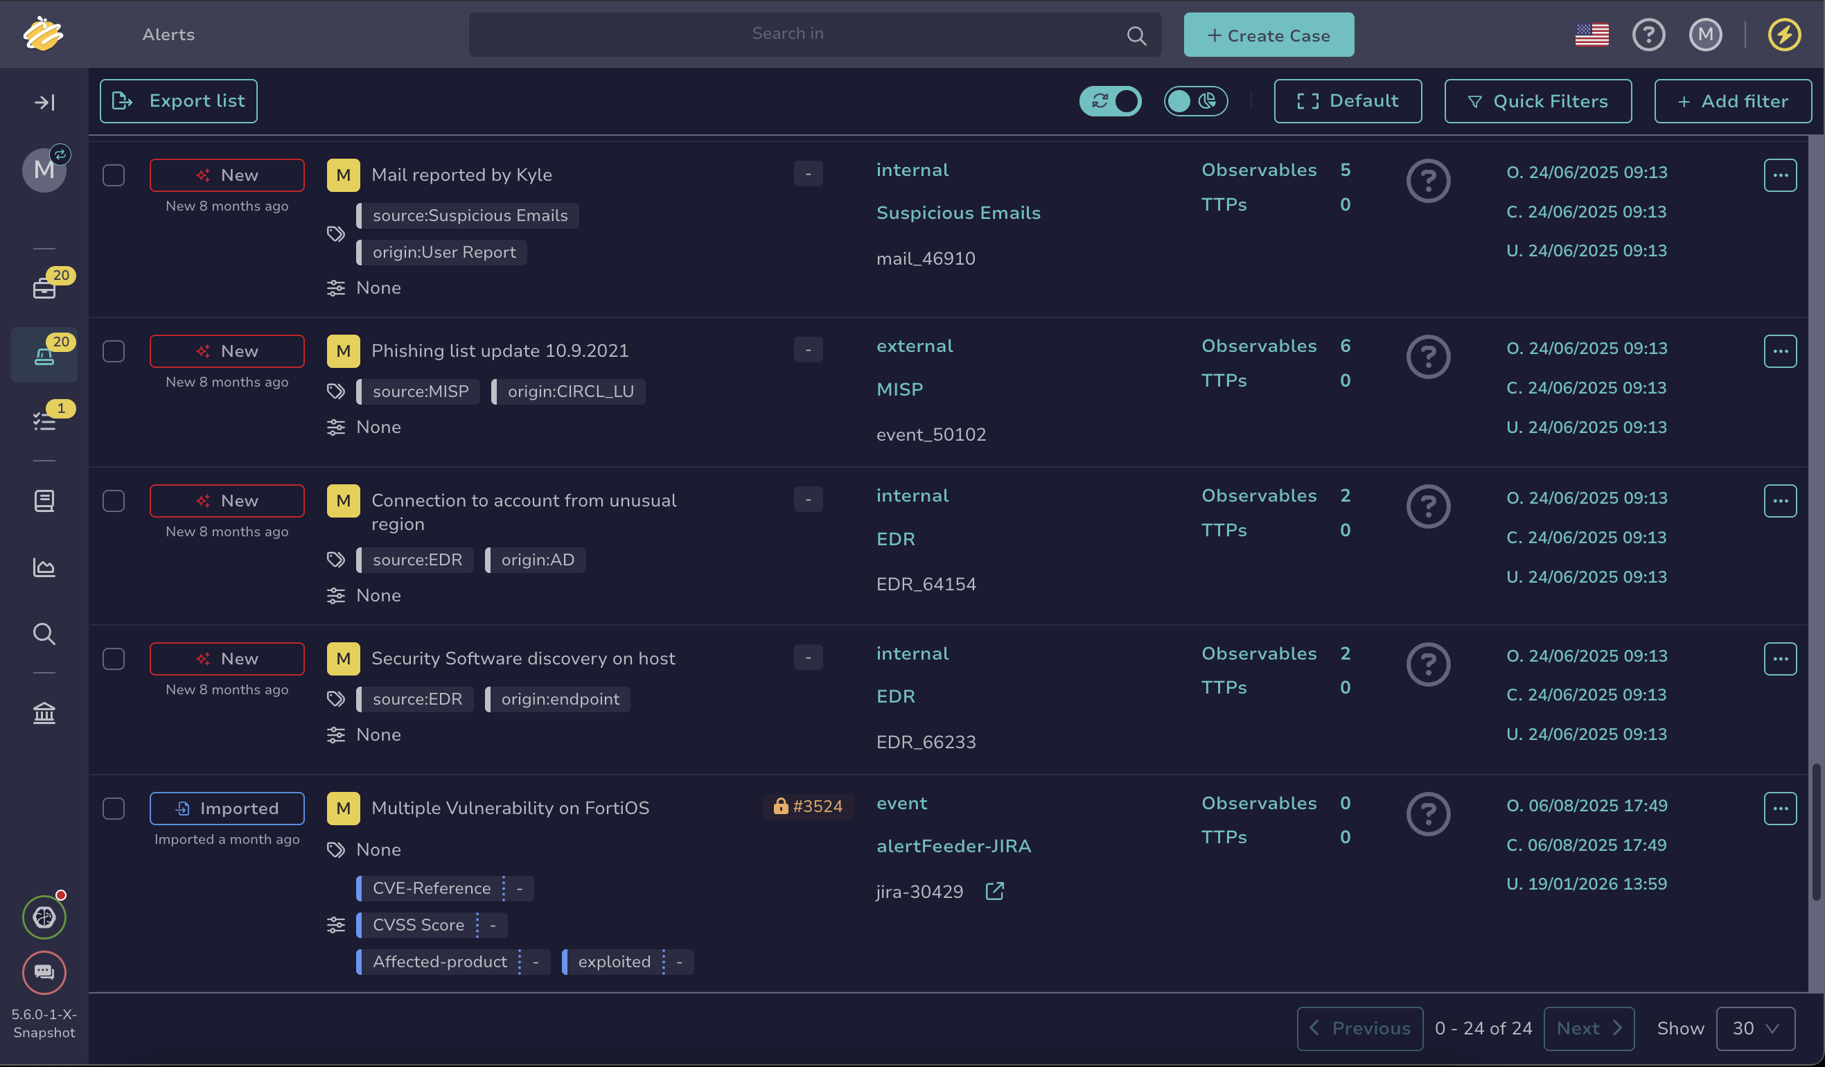
Task: Open the Cases briefcase icon in sidebar
Action: pyautogui.click(x=44, y=288)
